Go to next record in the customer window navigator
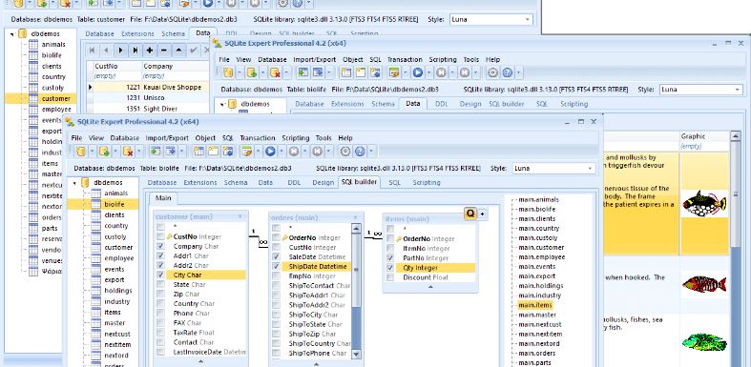The height and width of the screenshot is (367, 751). coord(120,50)
